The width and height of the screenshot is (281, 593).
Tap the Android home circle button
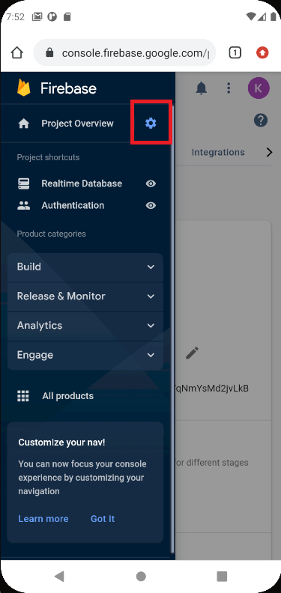[141, 576]
